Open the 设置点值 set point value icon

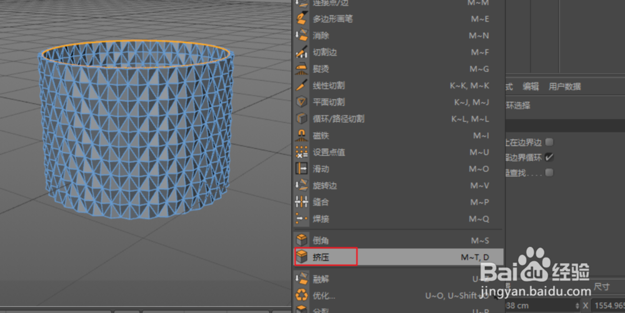click(x=301, y=152)
